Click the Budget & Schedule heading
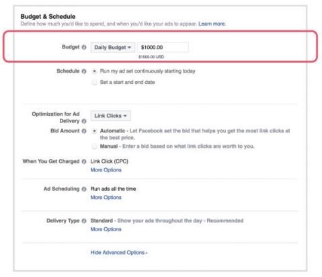Viewport: 322px width, 277px height. (x=48, y=17)
